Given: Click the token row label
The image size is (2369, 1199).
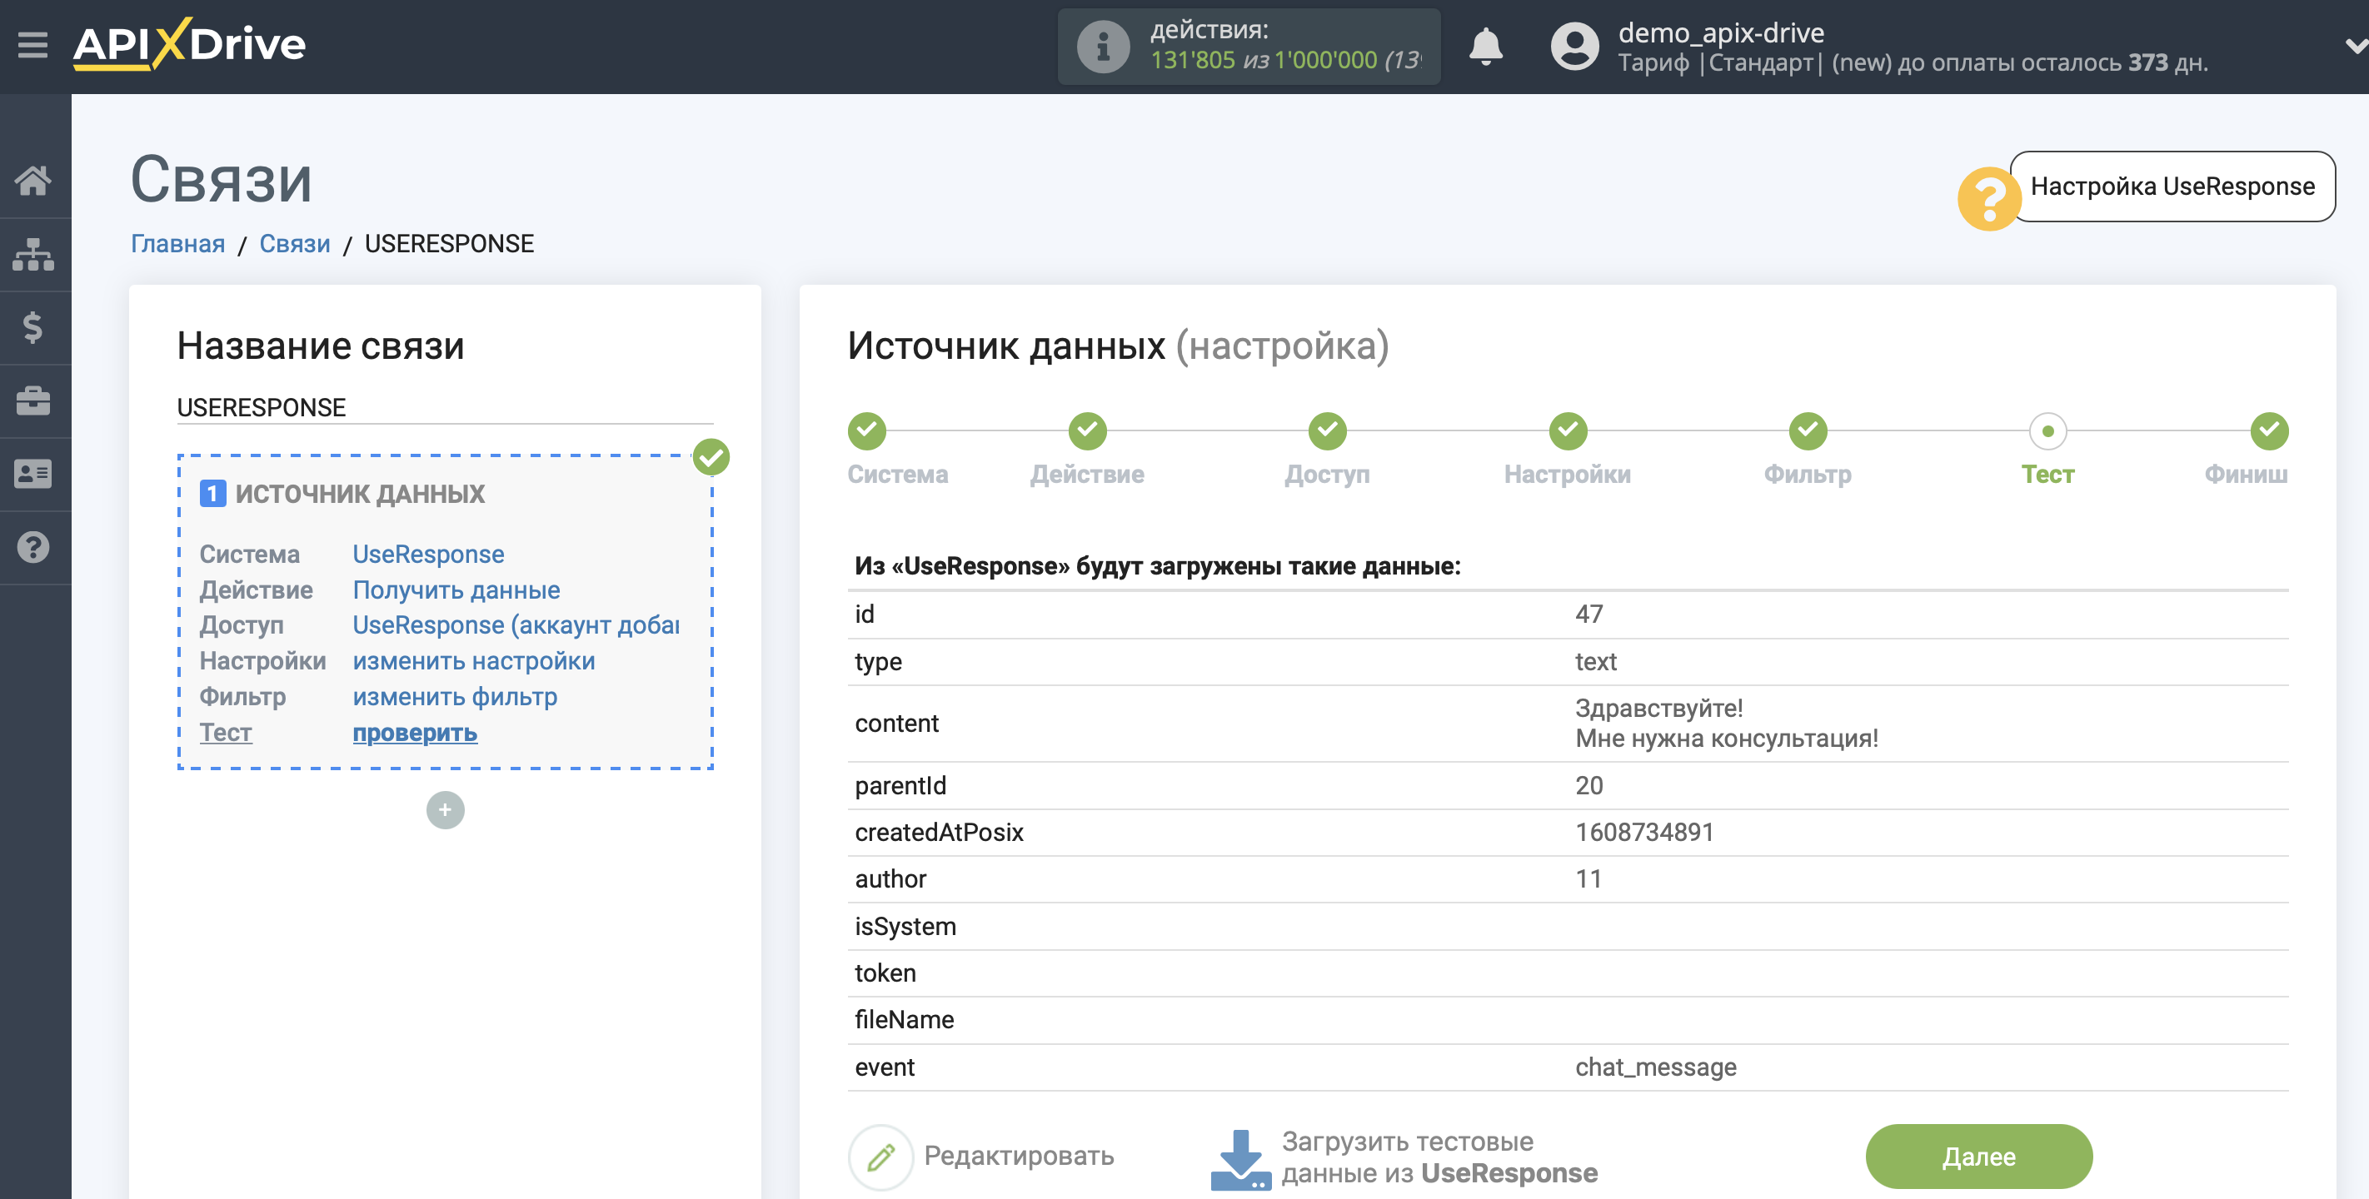Looking at the screenshot, I should (x=885, y=973).
